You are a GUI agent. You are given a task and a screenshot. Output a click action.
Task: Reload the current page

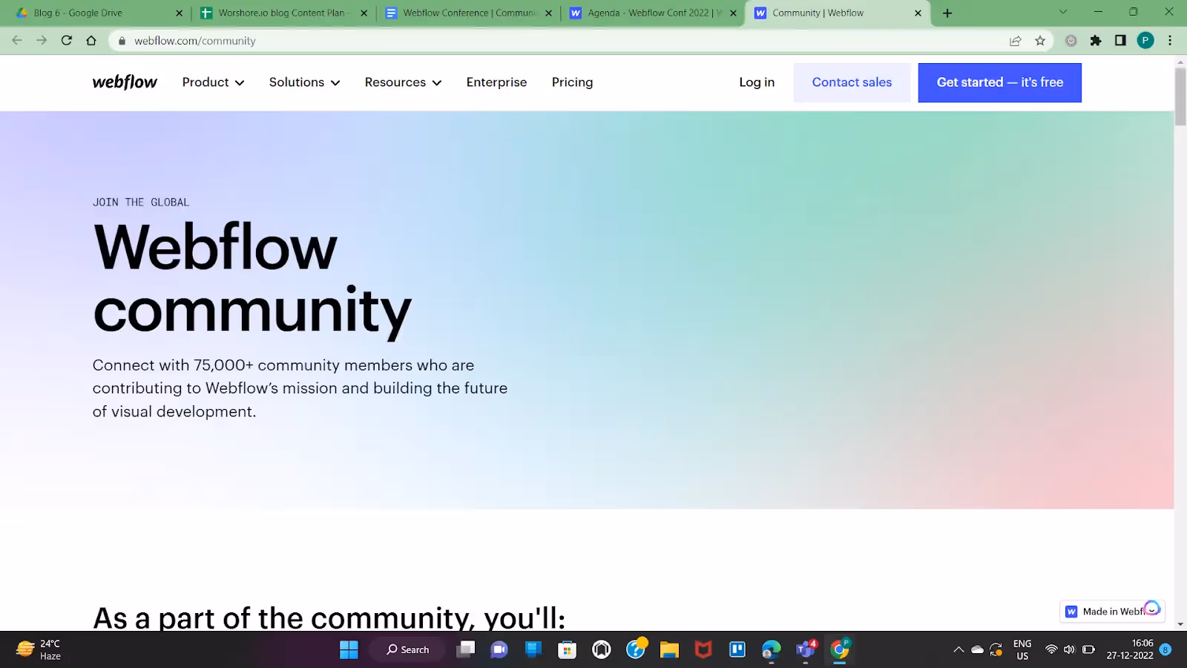tap(67, 41)
